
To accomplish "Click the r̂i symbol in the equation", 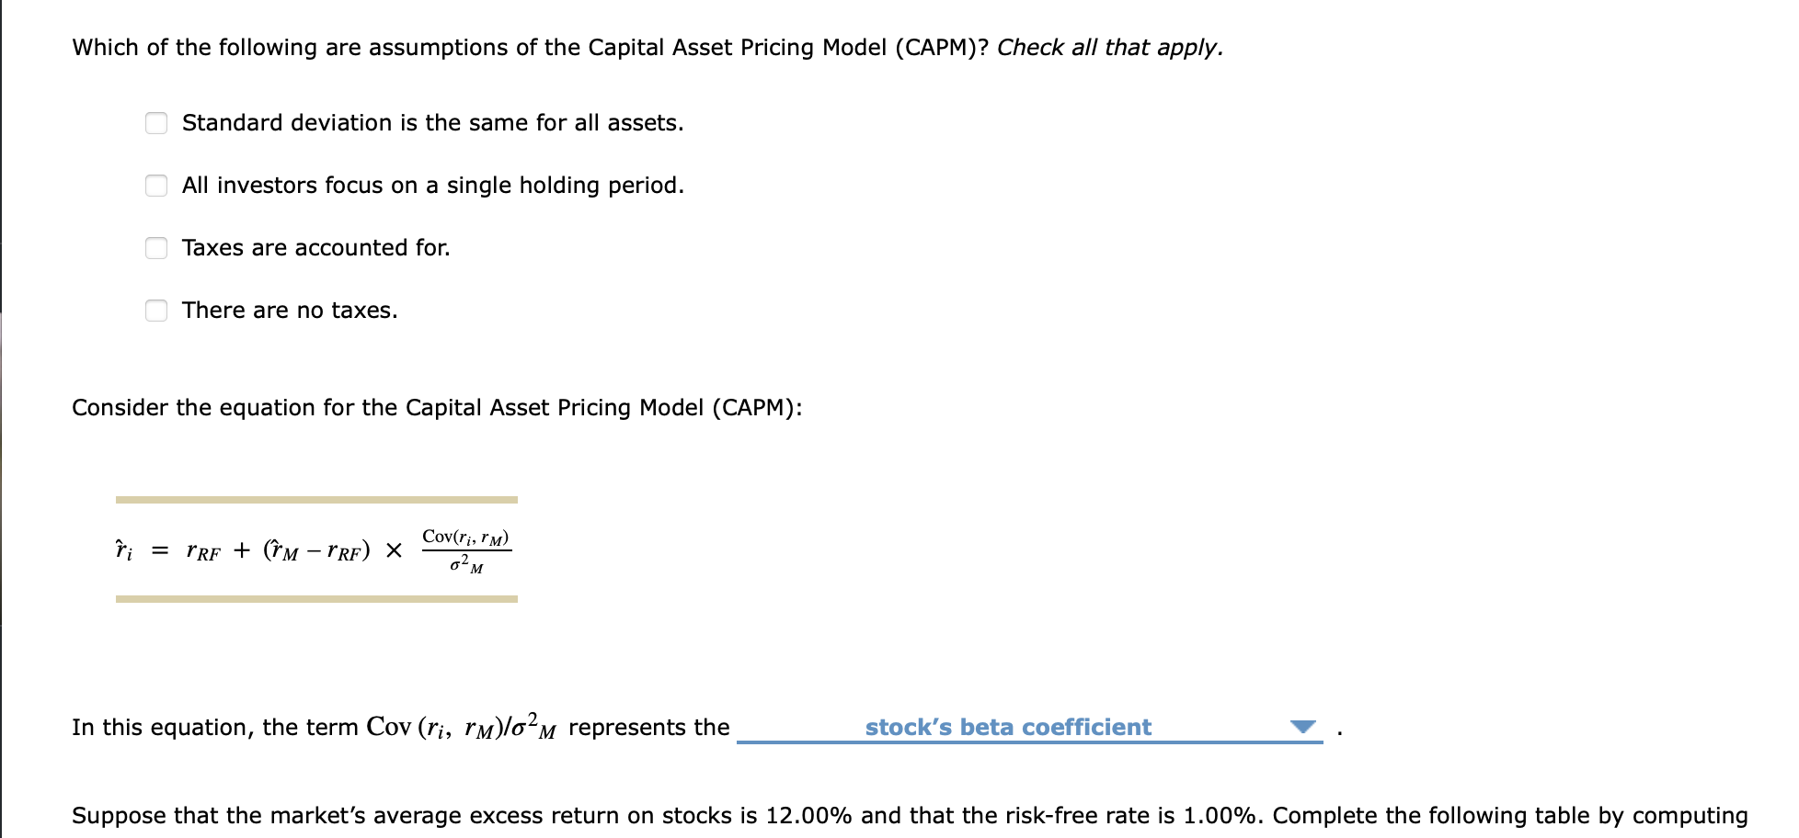I will tap(123, 549).
